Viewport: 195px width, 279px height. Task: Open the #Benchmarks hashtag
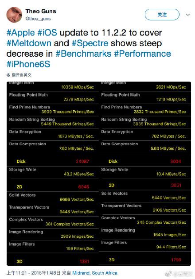(83, 54)
